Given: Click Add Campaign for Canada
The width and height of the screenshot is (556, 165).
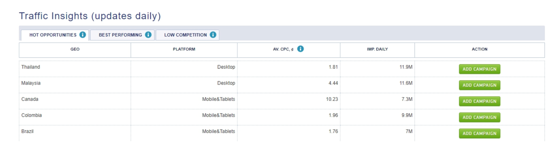Looking at the screenshot, I should click(479, 101).
